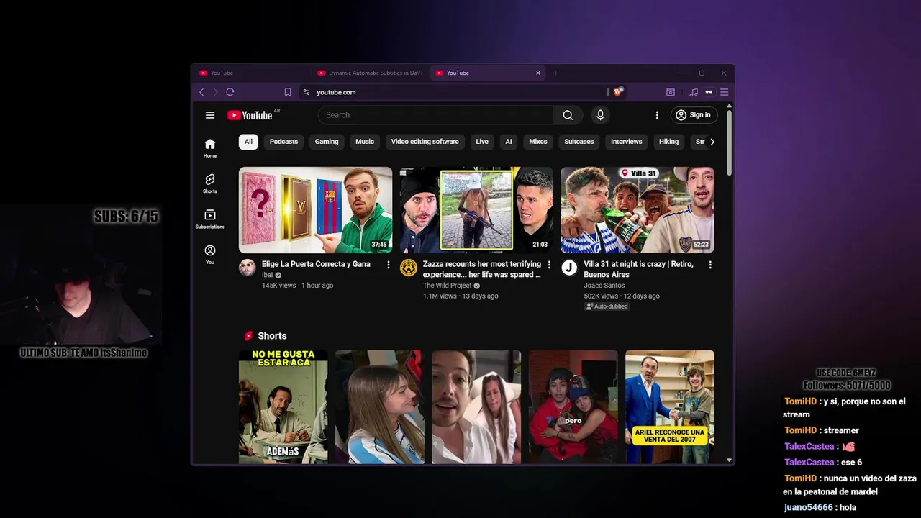Select the AI filter chip

point(509,142)
